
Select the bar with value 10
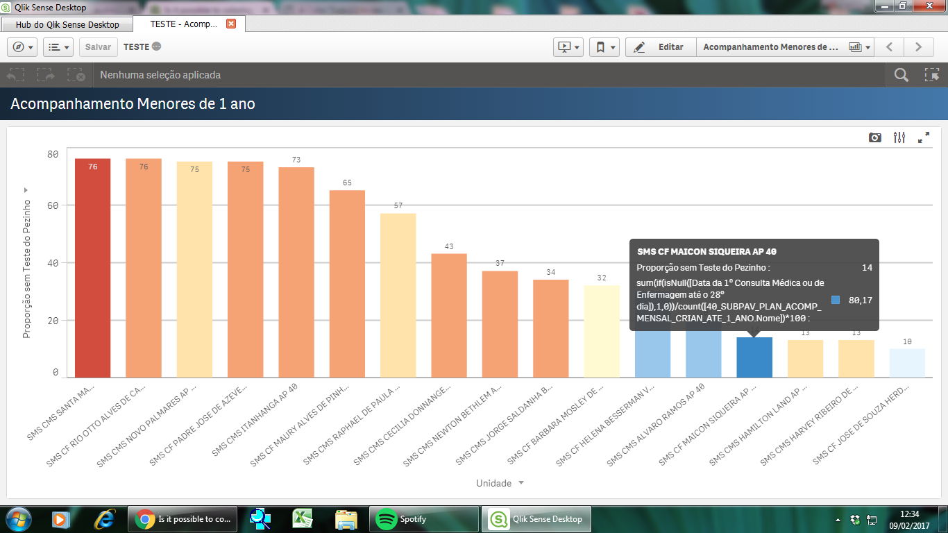(x=908, y=363)
